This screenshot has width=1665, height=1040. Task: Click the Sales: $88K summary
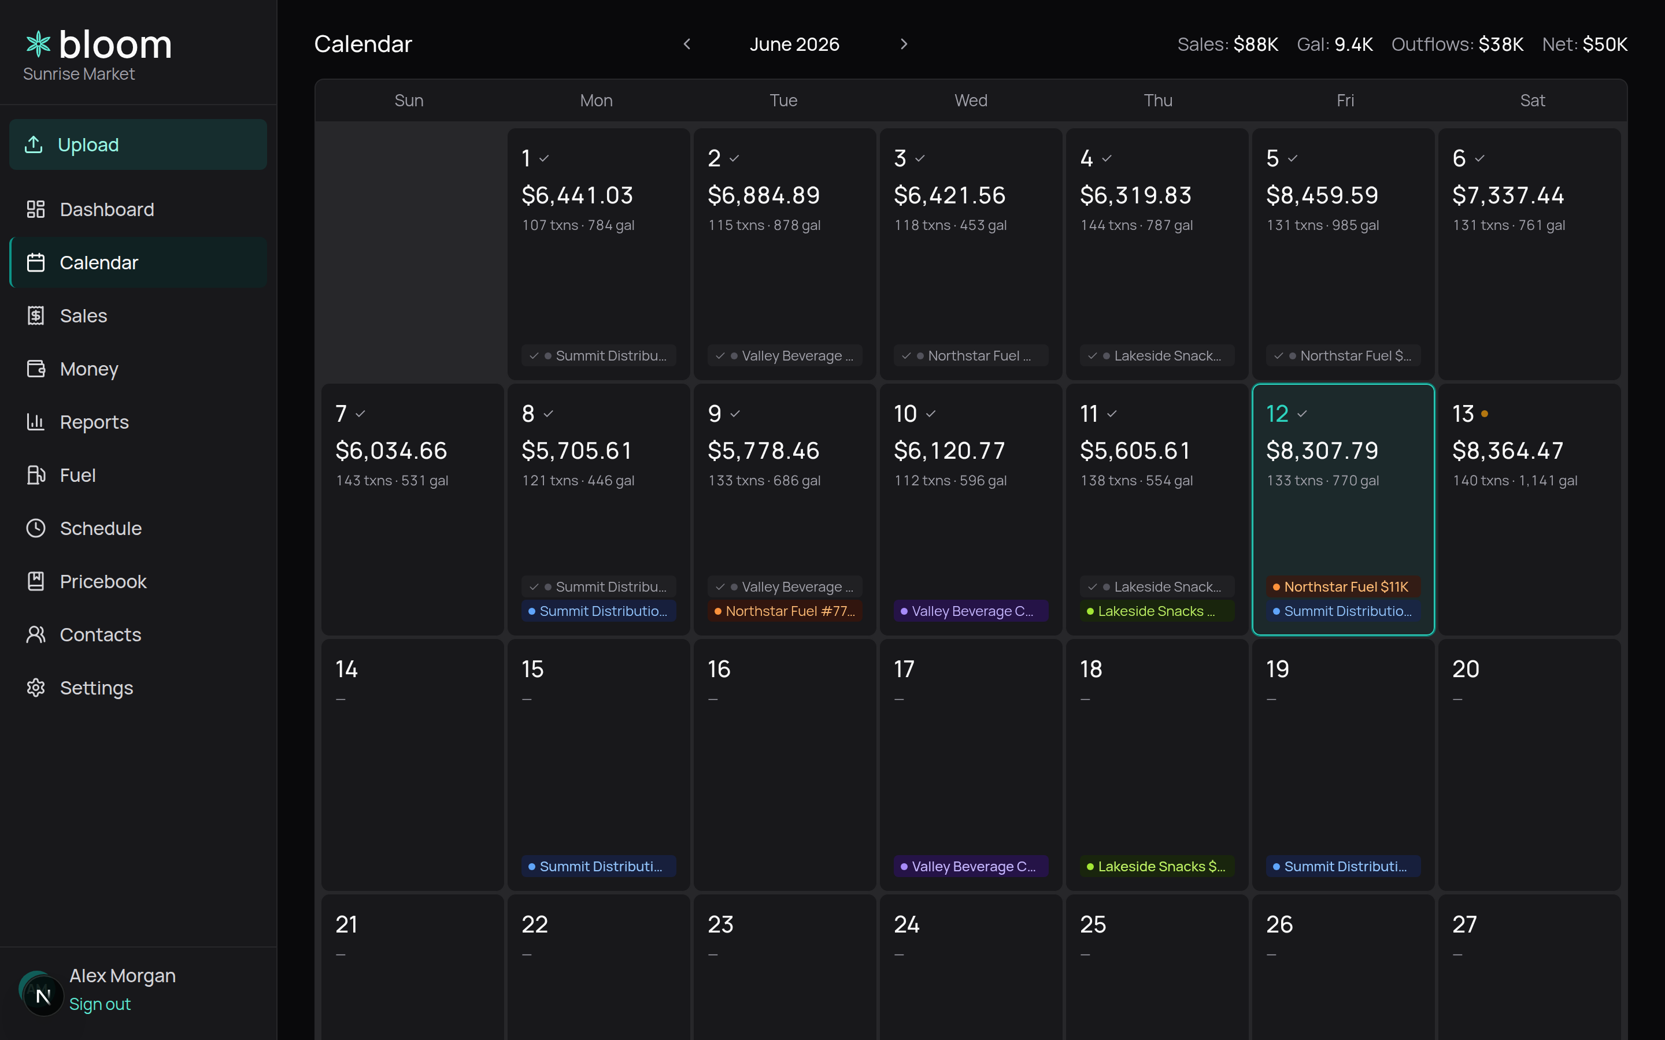pyautogui.click(x=1227, y=44)
